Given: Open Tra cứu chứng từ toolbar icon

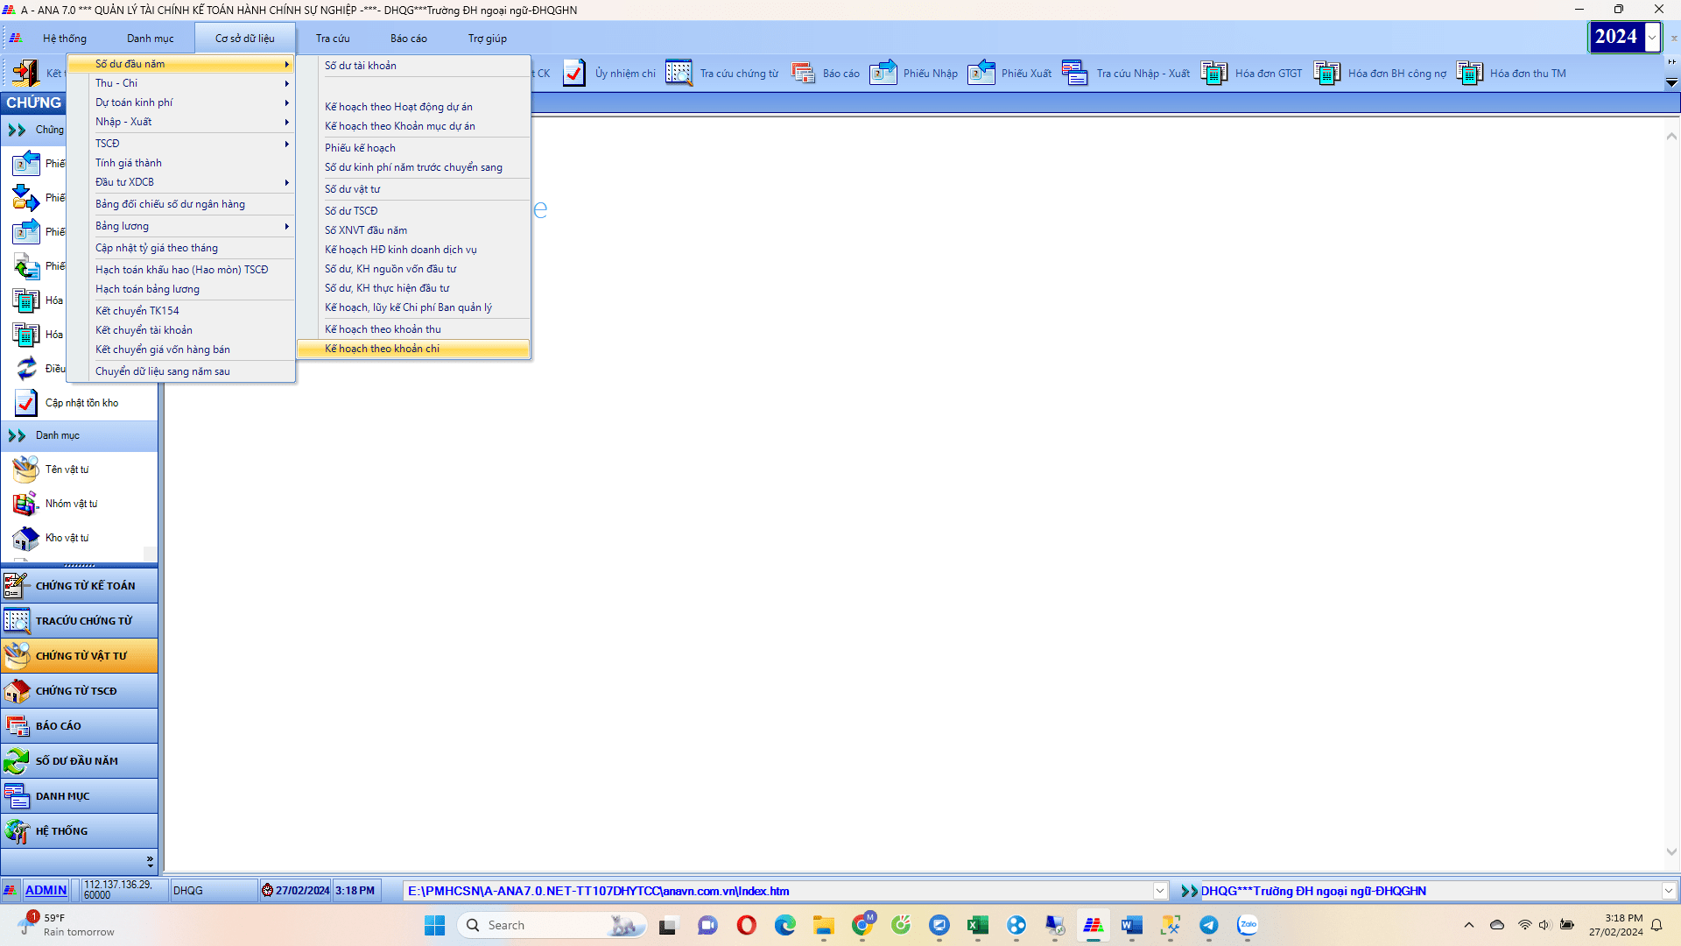Looking at the screenshot, I should (x=679, y=73).
